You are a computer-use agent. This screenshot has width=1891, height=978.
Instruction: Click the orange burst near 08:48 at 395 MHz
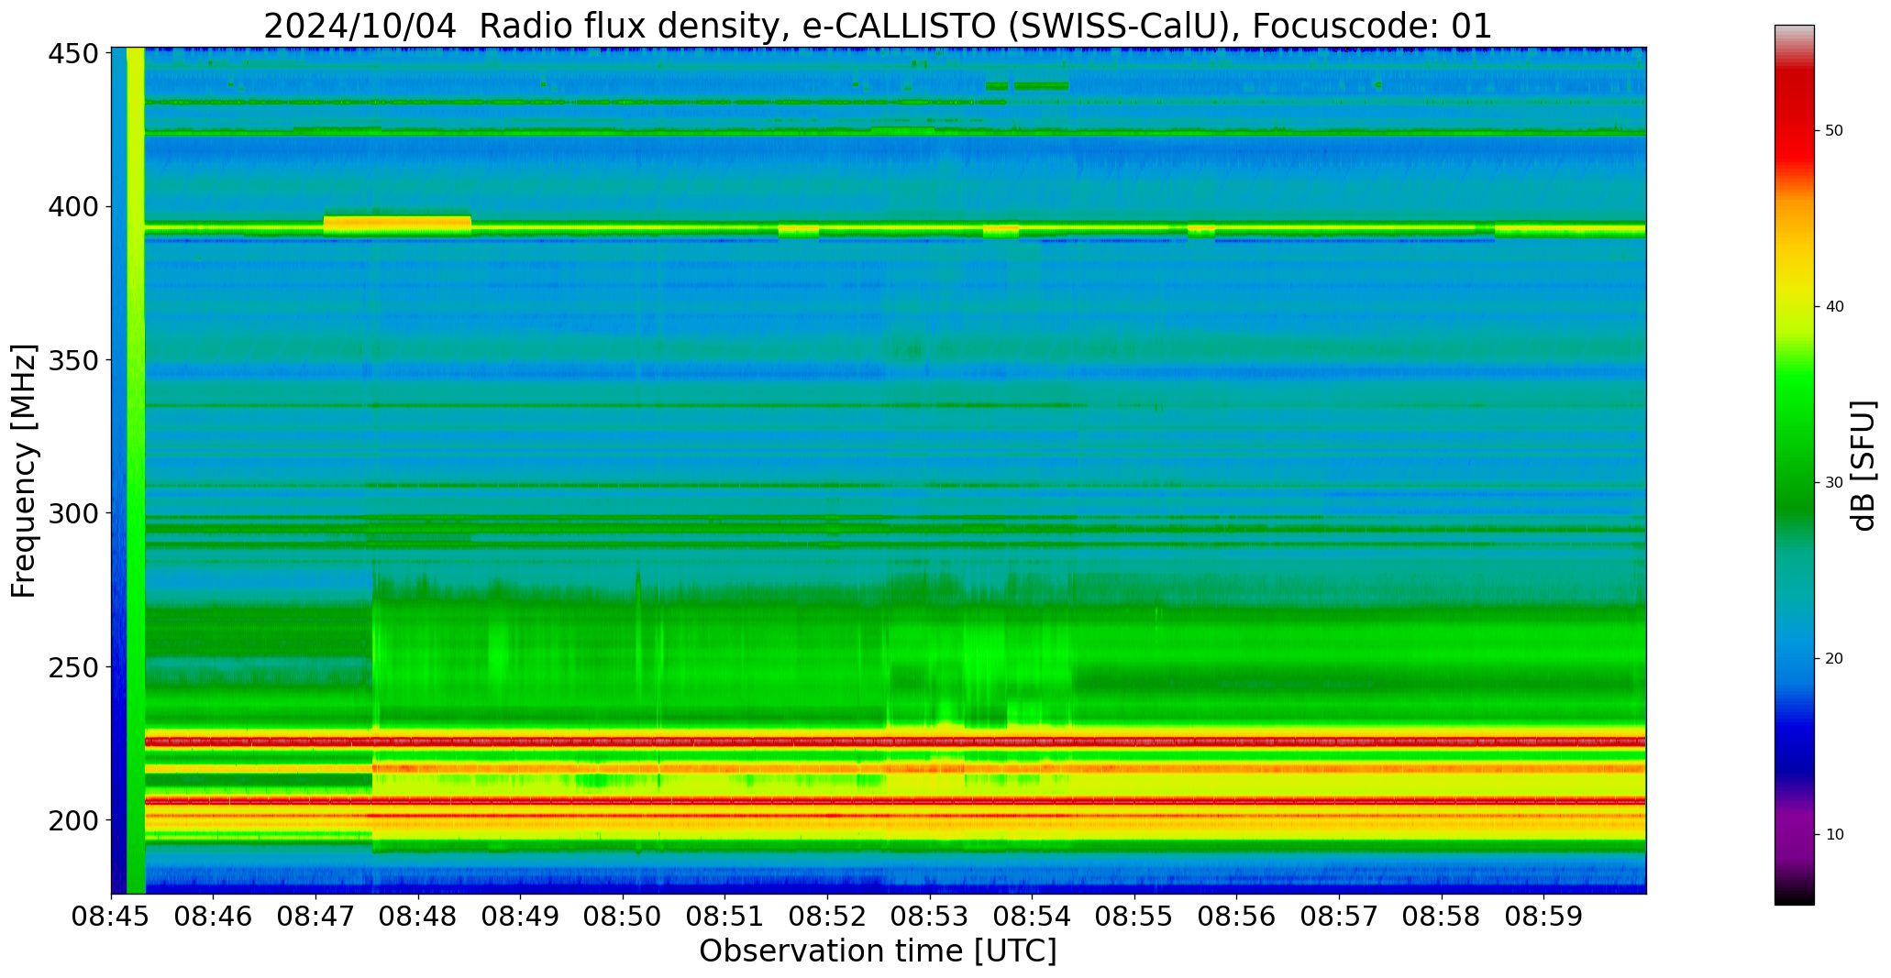(x=397, y=223)
